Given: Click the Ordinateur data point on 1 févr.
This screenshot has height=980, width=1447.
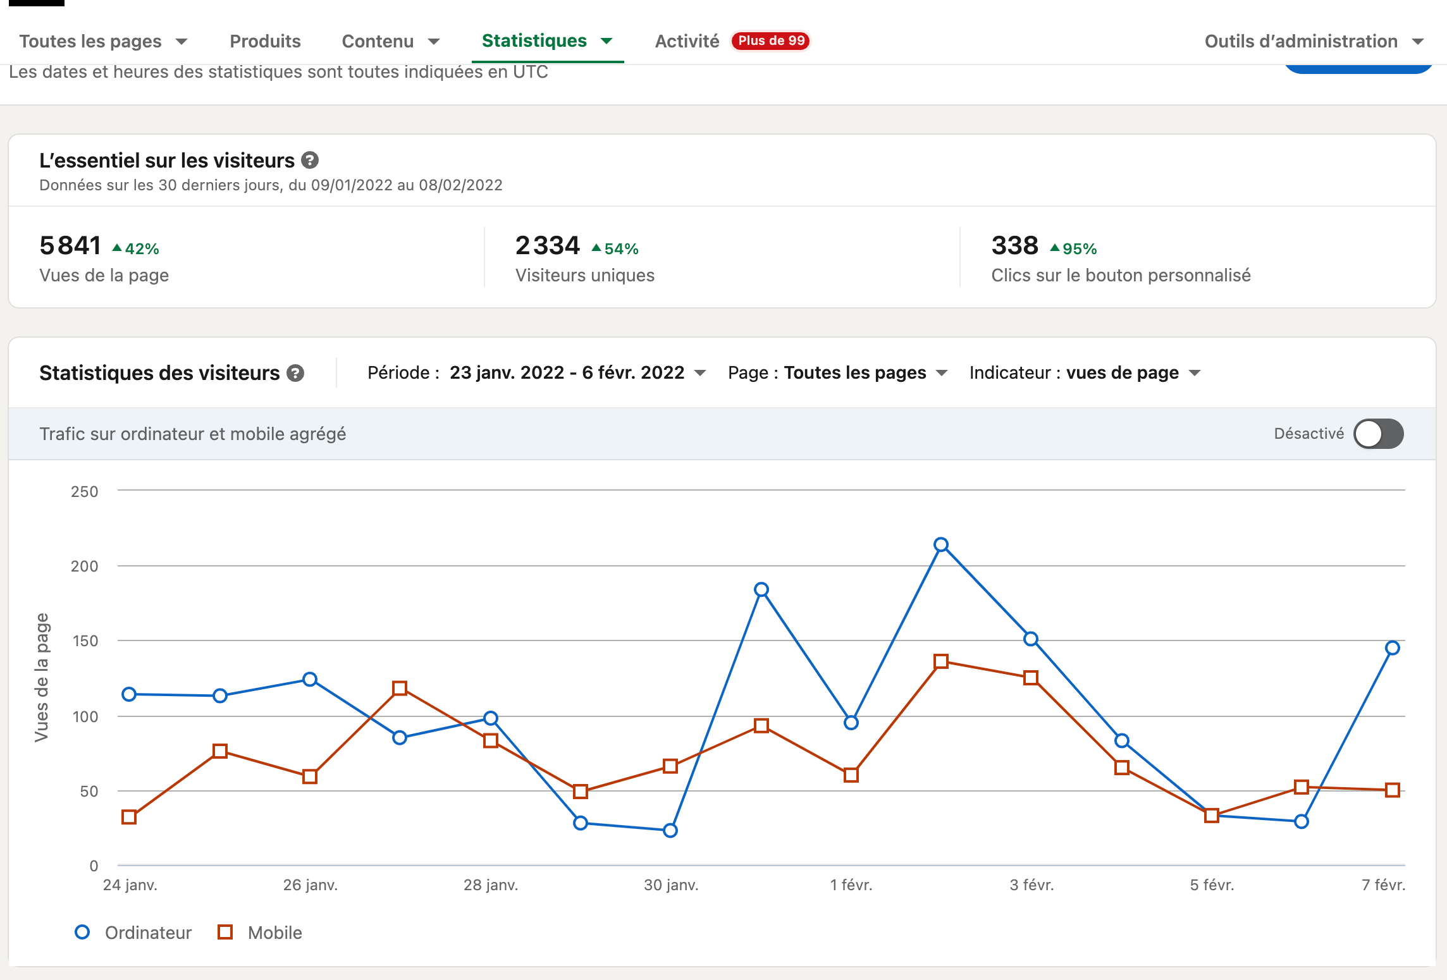Looking at the screenshot, I should point(851,722).
